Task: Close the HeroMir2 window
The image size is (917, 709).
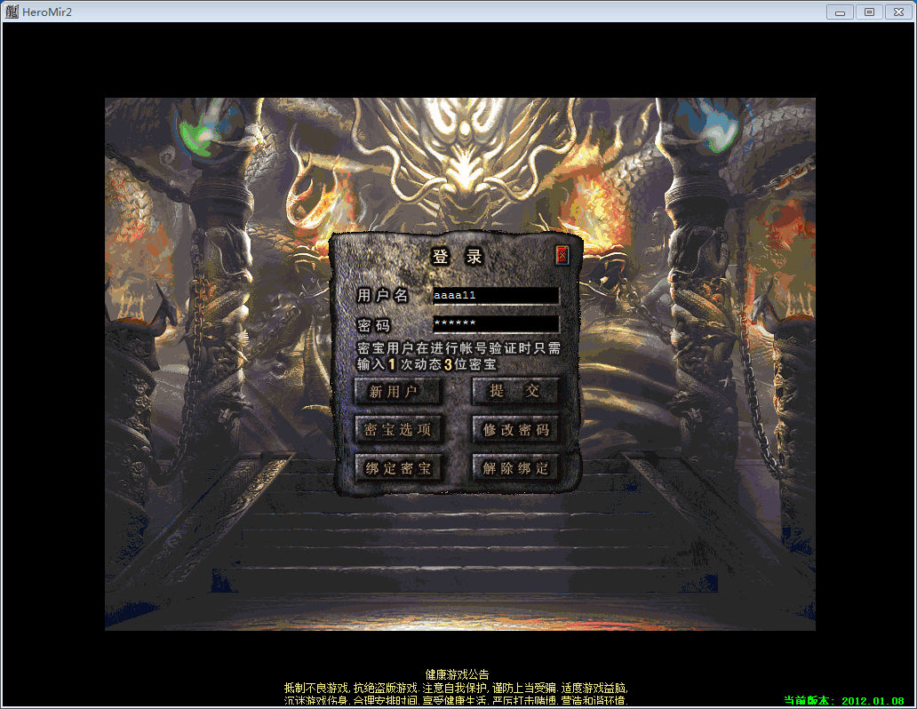Action: (x=899, y=12)
